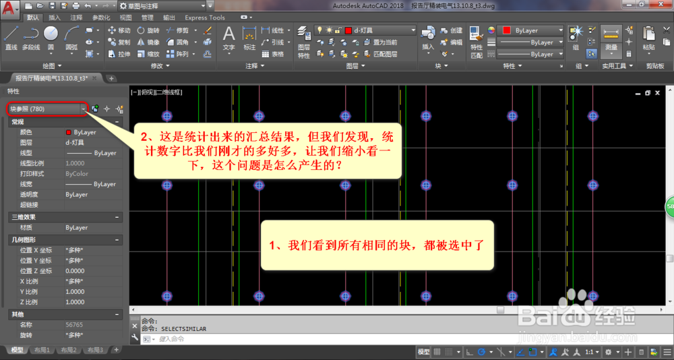This screenshot has height=360, width=674.
Task: Click the 置为当前 layer button
Action: tap(380, 42)
